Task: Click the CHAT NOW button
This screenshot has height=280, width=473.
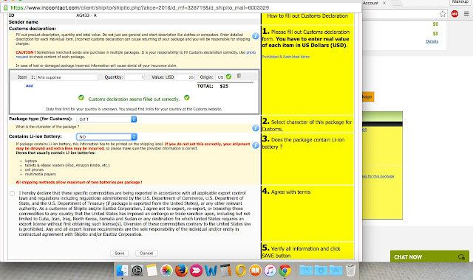Action: click(x=429, y=257)
